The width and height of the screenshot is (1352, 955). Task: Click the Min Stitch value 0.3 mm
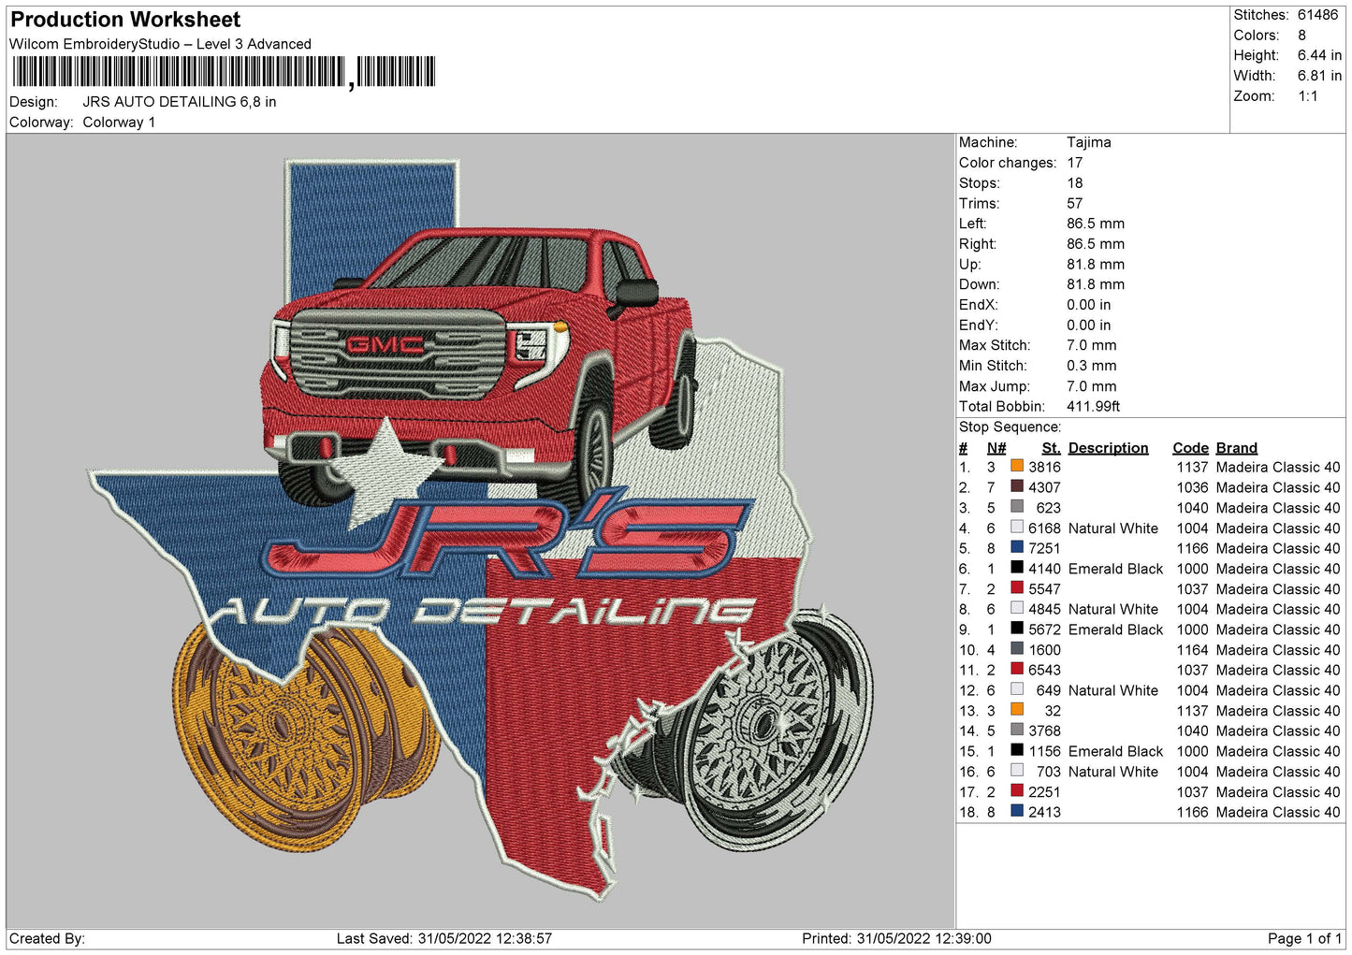1091,366
